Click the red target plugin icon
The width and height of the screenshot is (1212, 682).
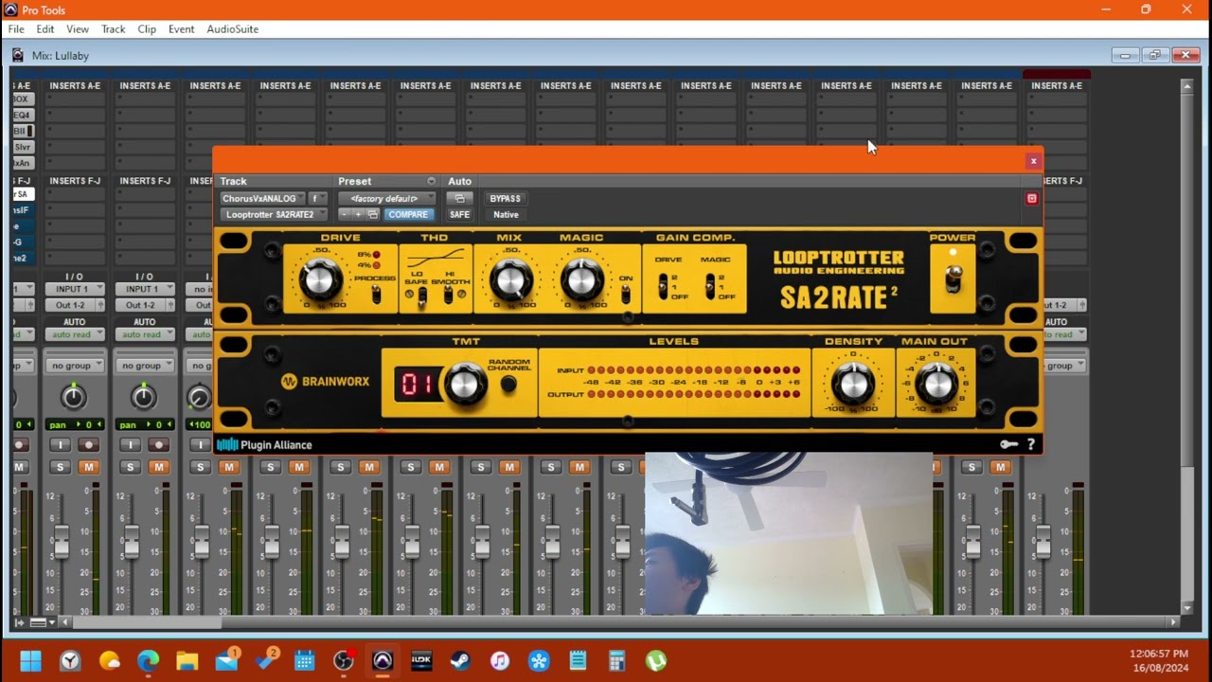[x=1032, y=198]
